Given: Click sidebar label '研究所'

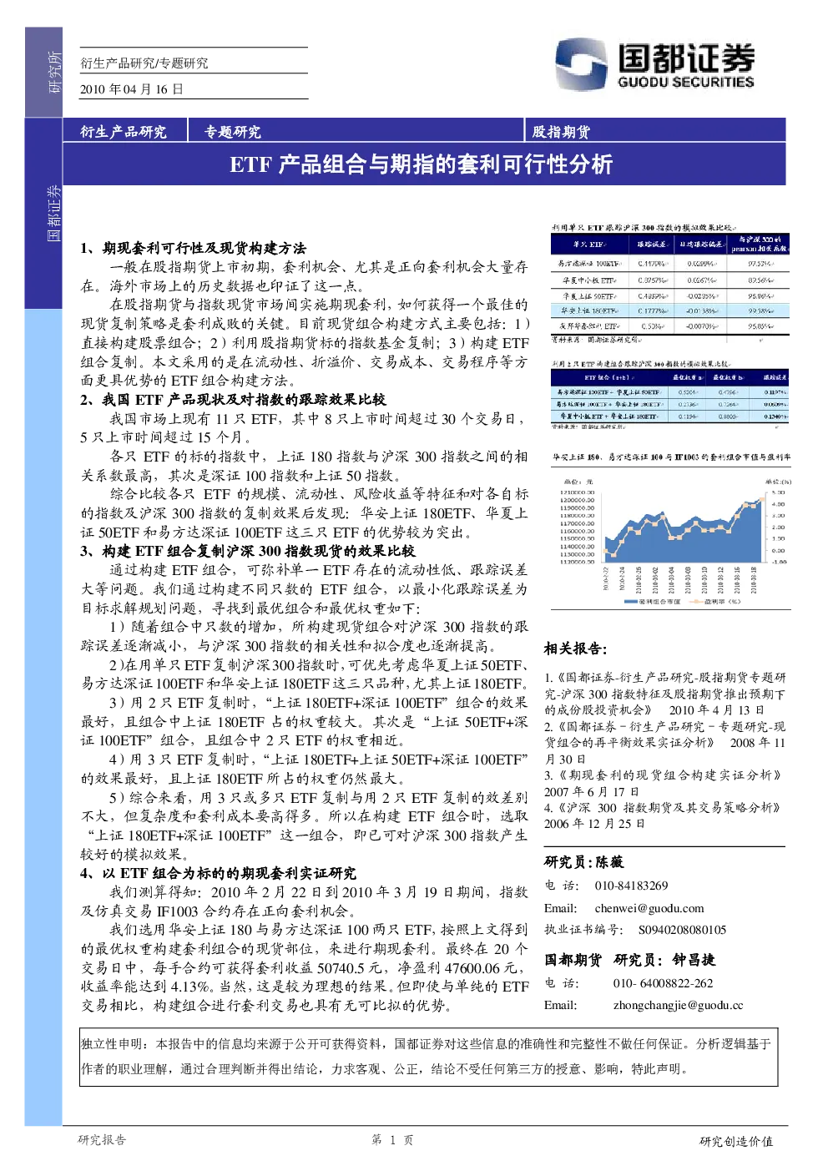Looking at the screenshot, I should pos(55,72).
